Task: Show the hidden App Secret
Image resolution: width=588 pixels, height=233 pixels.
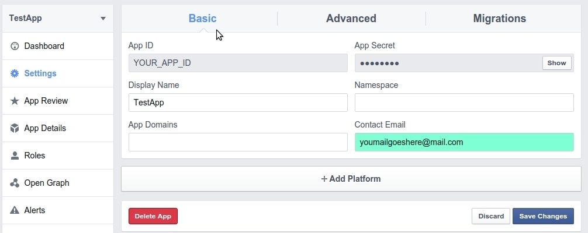Action: (x=556, y=63)
